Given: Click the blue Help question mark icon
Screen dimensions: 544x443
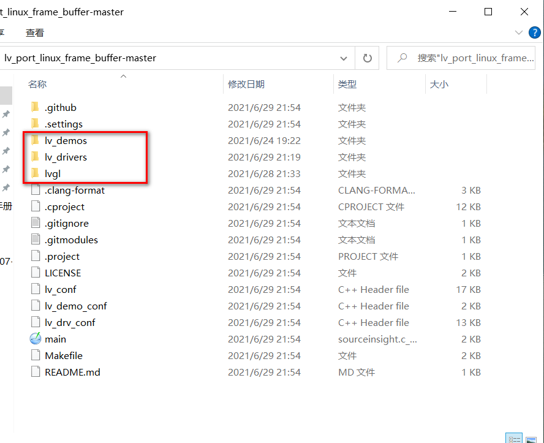Looking at the screenshot, I should point(534,32).
